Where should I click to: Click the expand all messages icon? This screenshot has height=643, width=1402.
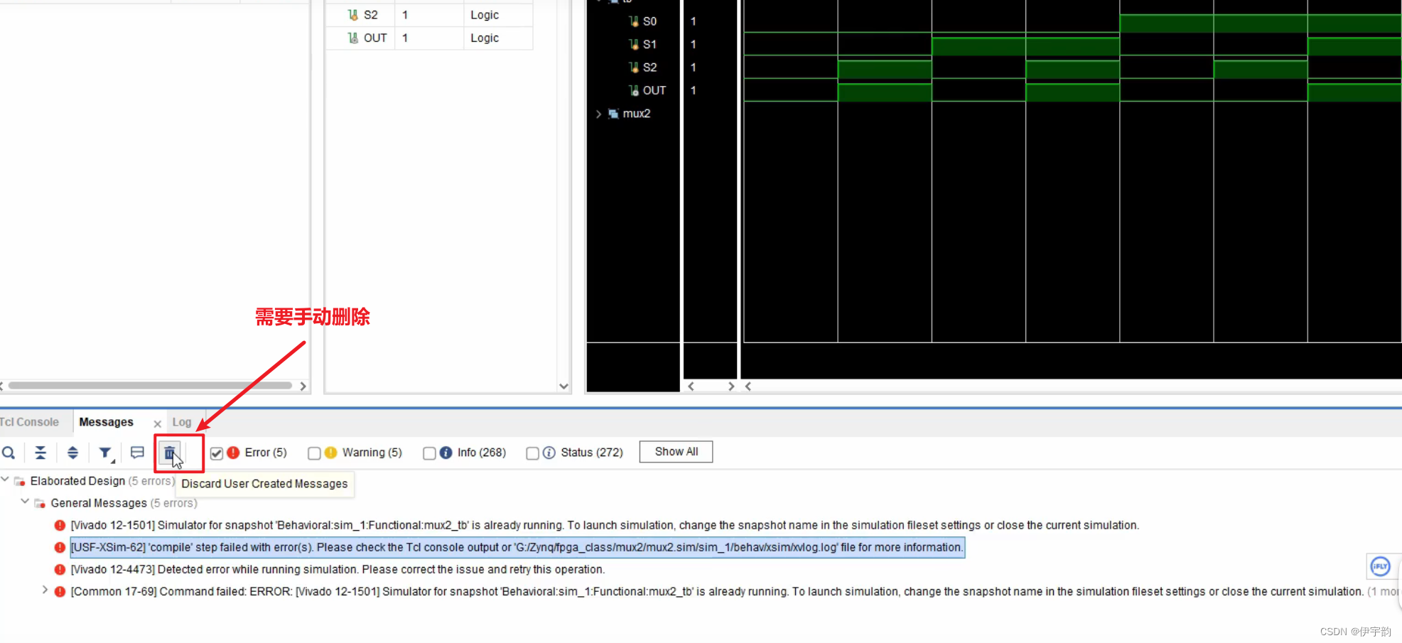click(72, 453)
